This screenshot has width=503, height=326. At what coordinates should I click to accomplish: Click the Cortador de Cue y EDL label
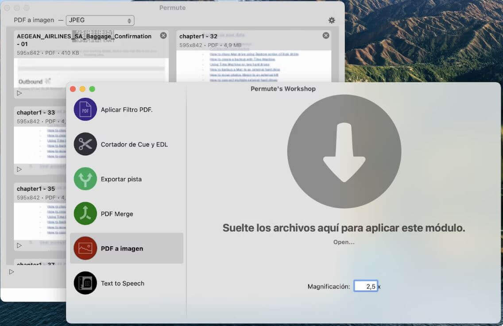tap(134, 144)
